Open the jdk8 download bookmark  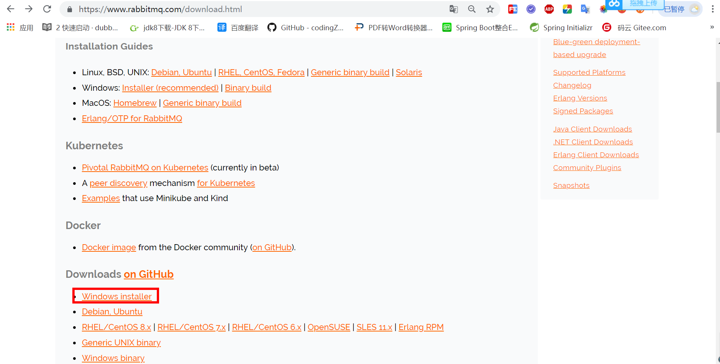167,28
